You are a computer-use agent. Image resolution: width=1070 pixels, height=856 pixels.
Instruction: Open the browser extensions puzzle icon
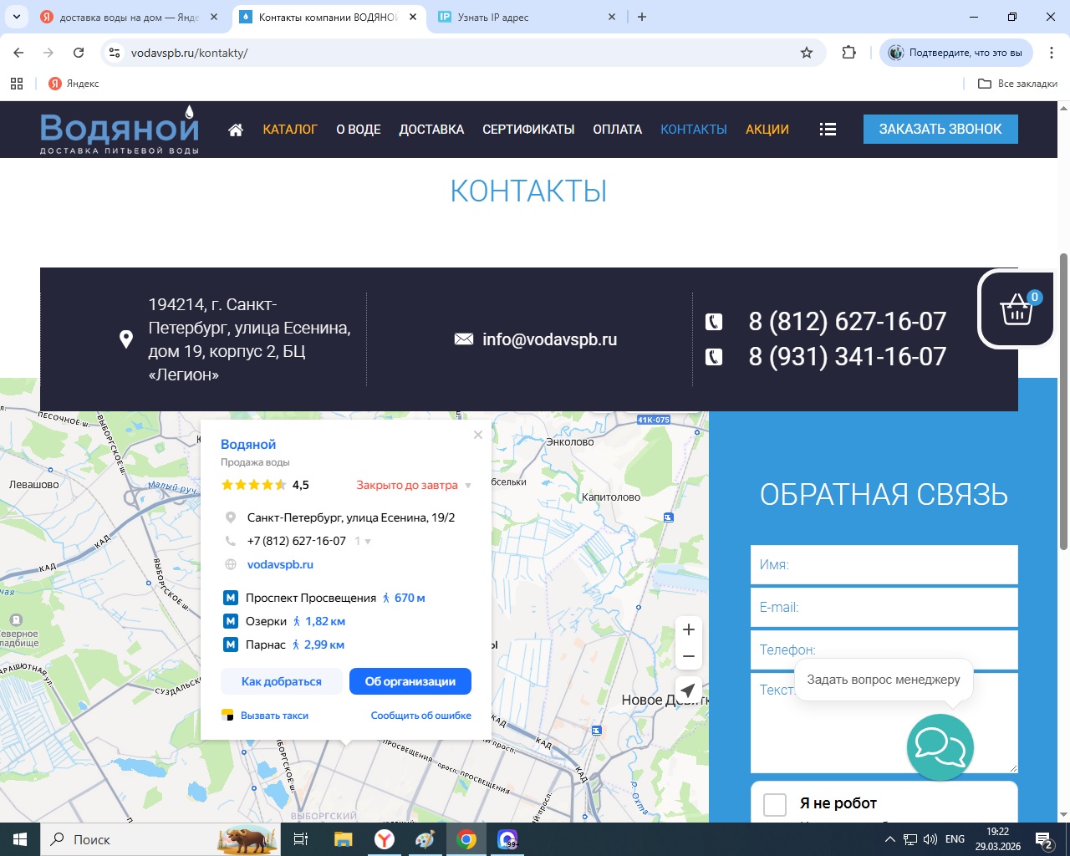(849, 53)
